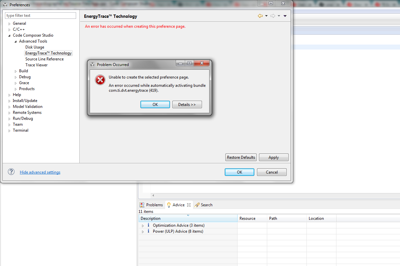Viewport: 400px width, 266px height.
Task: Switch to the Problems tab
Action: [152, 205]
